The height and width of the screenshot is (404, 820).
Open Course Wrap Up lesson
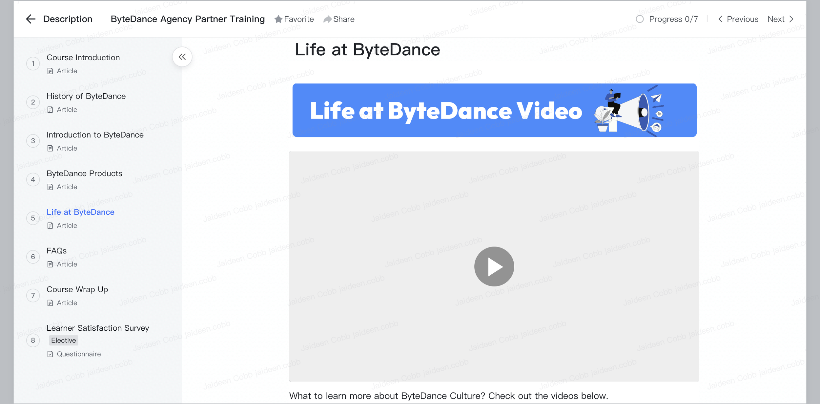coord(77,289)
